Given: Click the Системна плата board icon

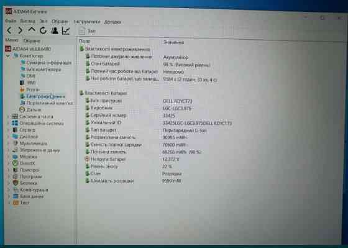Looking at the screenshot, I should click(15, 116).
